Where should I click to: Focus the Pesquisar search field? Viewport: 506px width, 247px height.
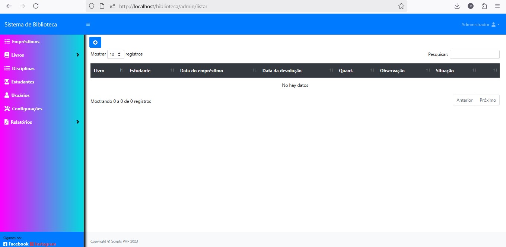[474, 54]
